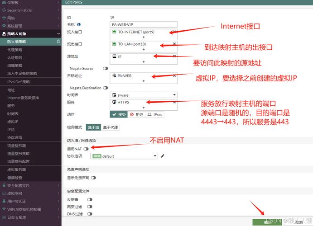313x226 pixels.
Task: Click the WiFi与交换机控制器 wifi icon
Action: pos(4,209)
